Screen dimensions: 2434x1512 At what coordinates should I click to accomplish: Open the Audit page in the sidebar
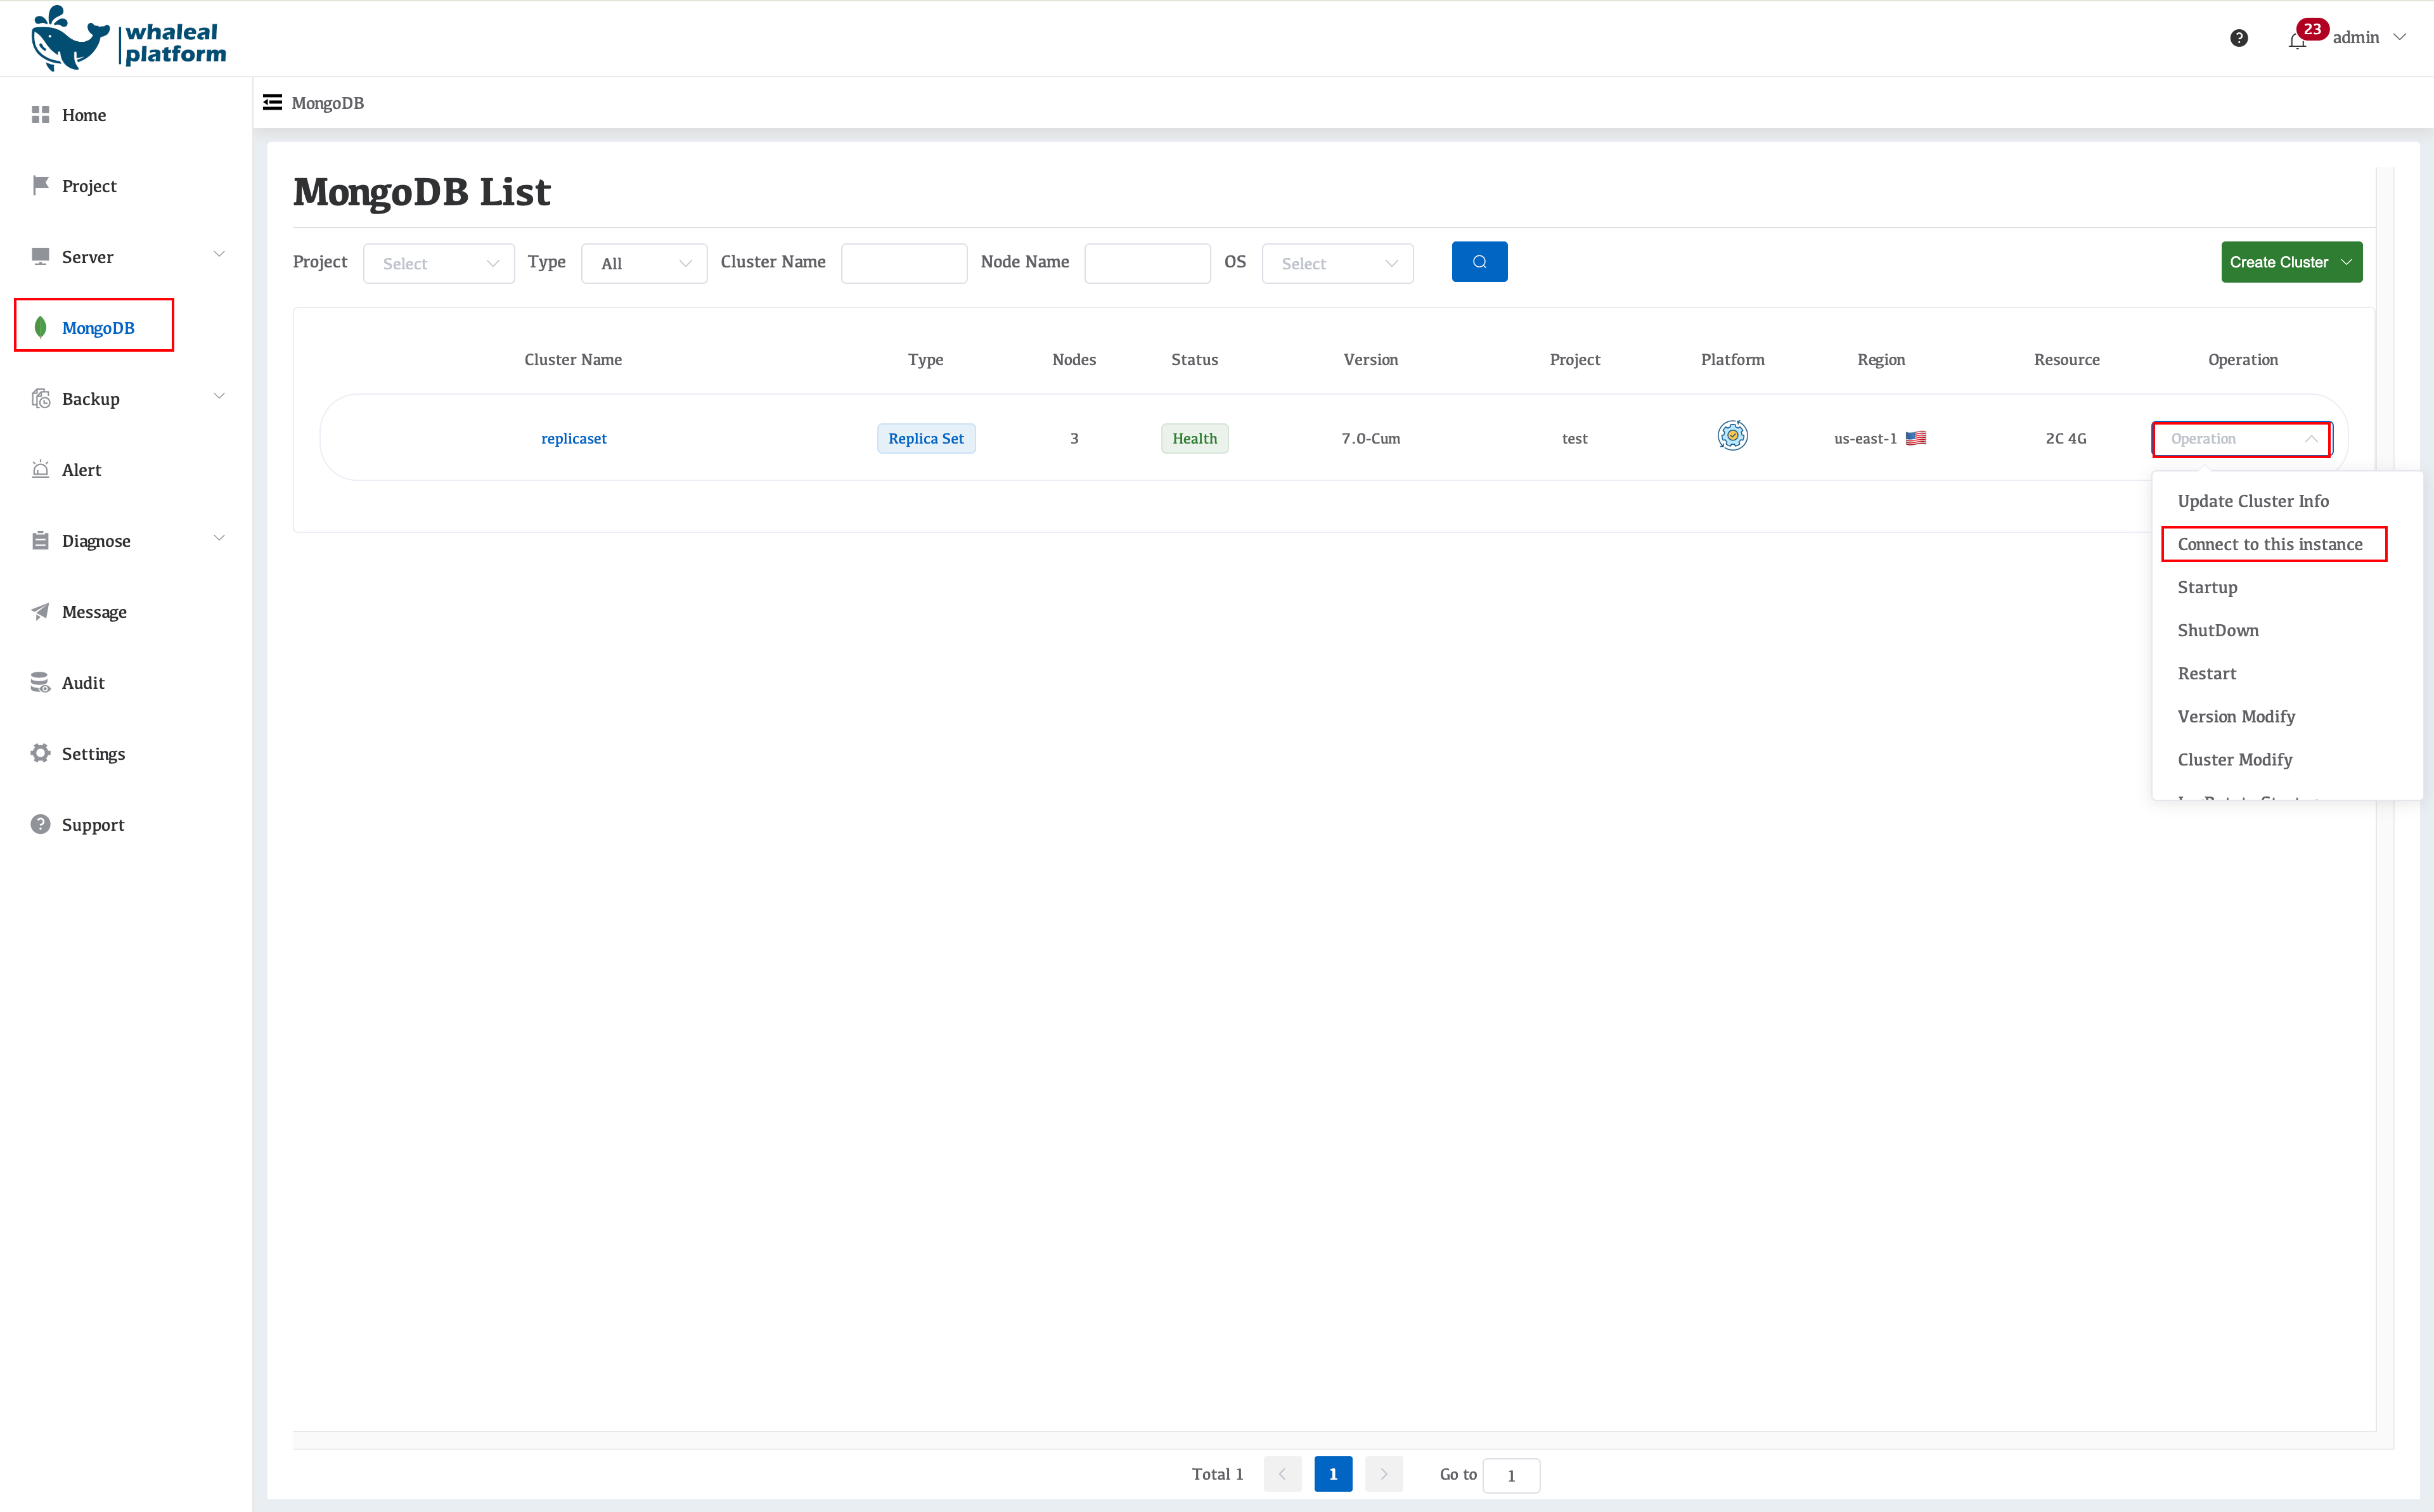83,683
